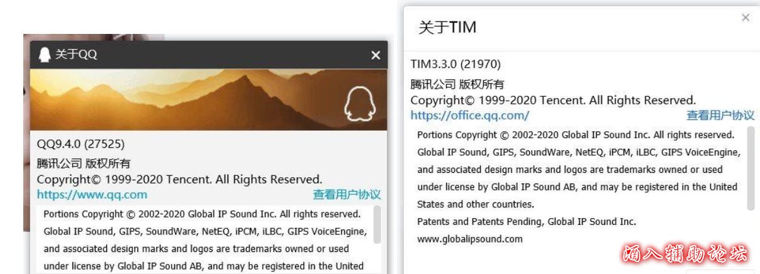760x274 pixels.
Task: Click the TIM license text scrollbar
Action: click(751, 168)
